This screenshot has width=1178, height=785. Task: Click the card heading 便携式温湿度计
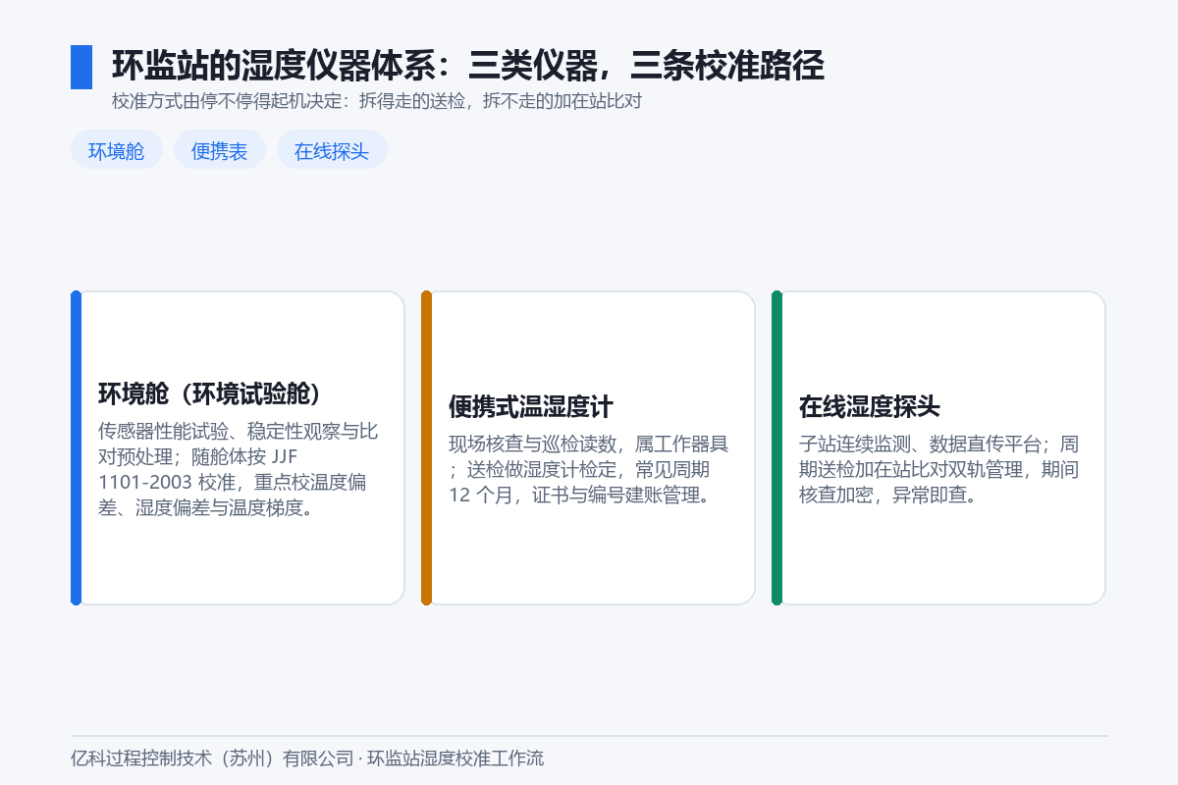(531, 406)
